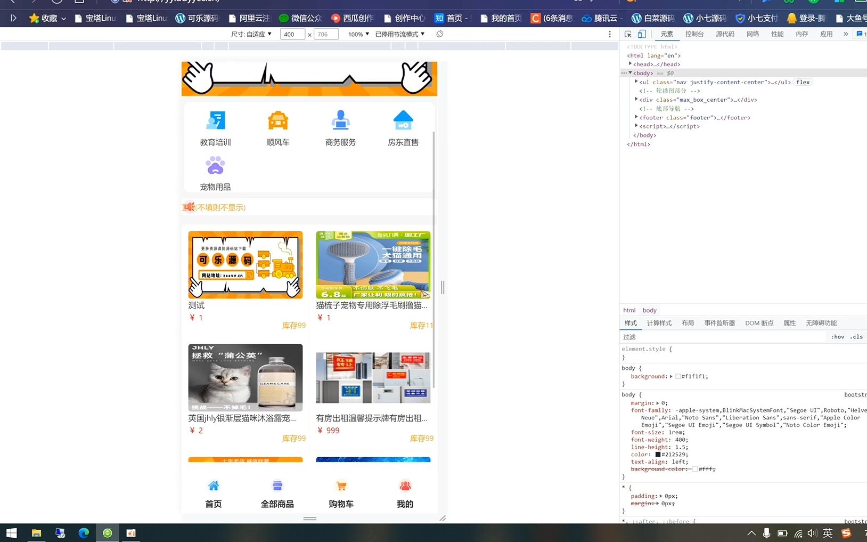Click the viewport height field showing 706
The width and height of the screenshot is (867, 542).
tap(326, 34)
